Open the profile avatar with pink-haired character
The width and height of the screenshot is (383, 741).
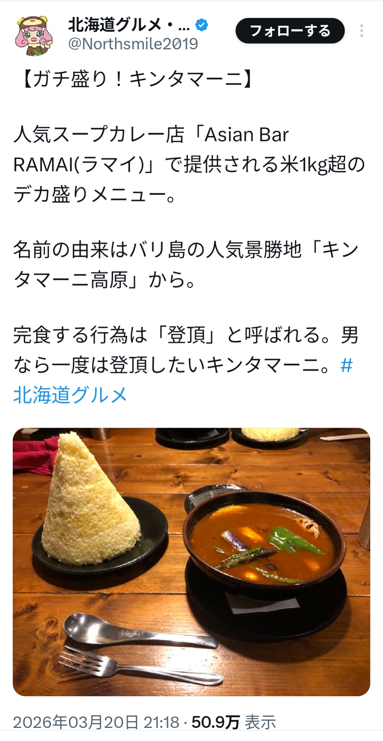coord(34,36)
